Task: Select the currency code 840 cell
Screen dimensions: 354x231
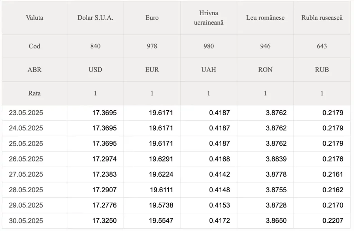Action: click(x=95, y=46)
